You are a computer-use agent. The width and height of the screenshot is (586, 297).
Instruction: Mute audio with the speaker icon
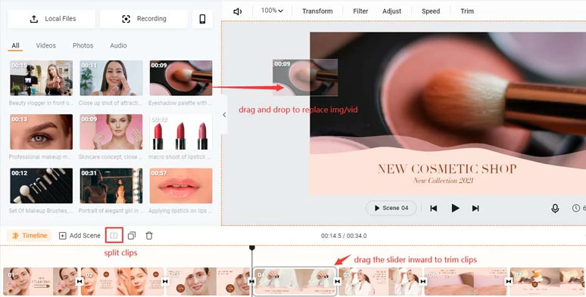(237, 11)
